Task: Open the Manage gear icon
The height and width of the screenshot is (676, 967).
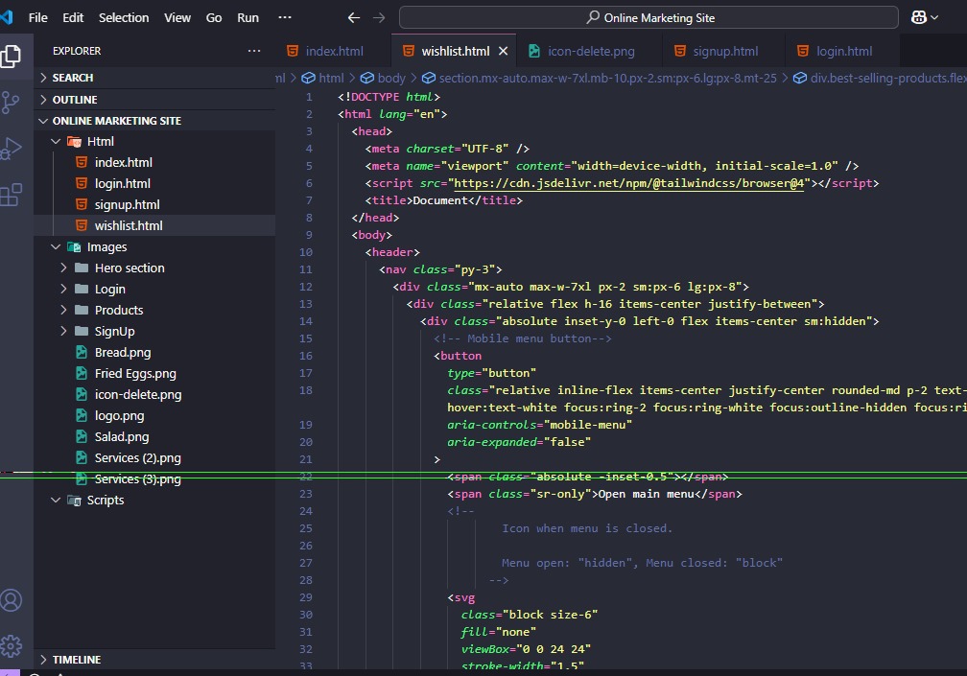Action: pos(11,646)
